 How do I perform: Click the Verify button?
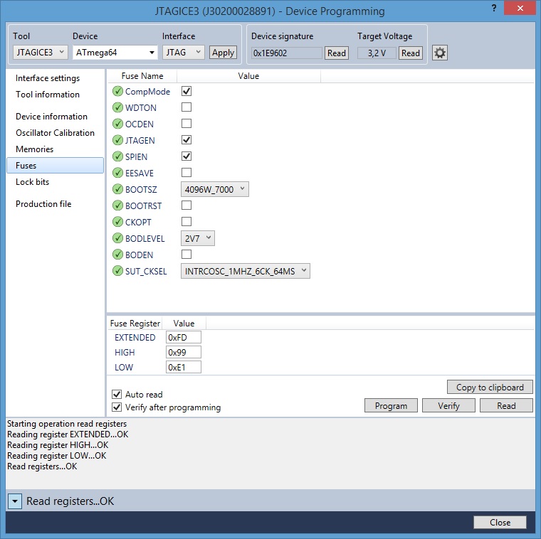[448, 405]
